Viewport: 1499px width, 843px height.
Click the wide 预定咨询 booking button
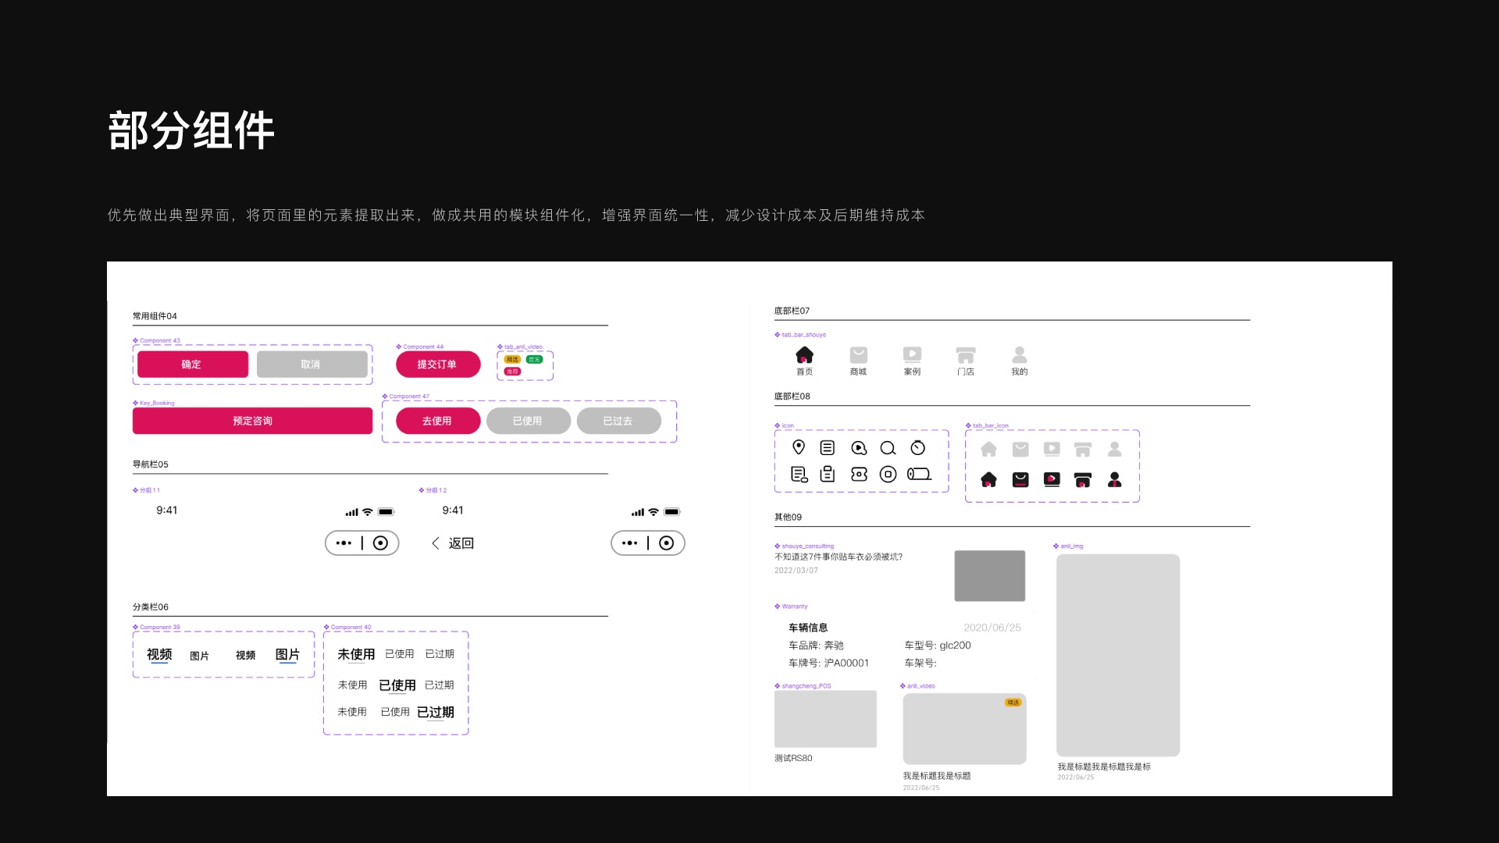point(252,421)
